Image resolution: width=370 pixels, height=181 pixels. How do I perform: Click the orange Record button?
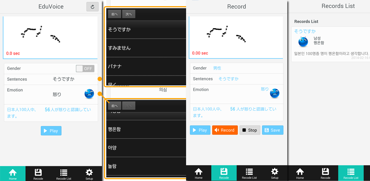coord(225,130)
